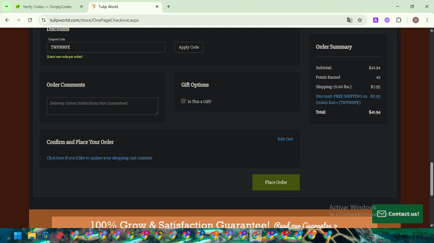Open the round purple tag extension
Image resolution: width=434 pixels, height=243 pixels.
point(387,20)
